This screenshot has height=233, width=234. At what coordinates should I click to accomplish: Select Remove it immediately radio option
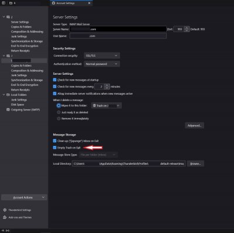(58, 119)
